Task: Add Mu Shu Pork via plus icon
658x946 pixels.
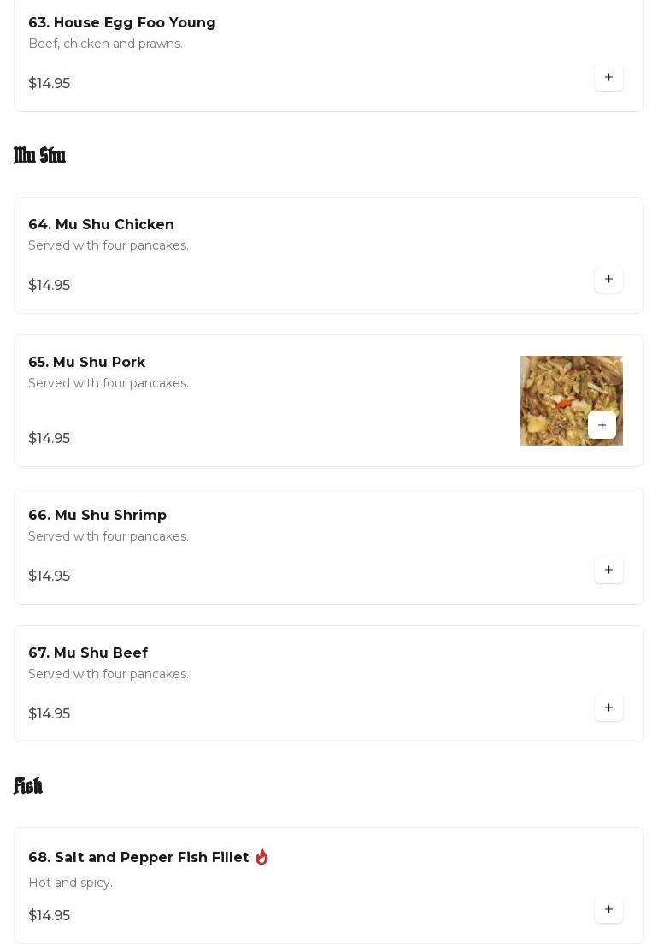Action: tap(602, 425)
